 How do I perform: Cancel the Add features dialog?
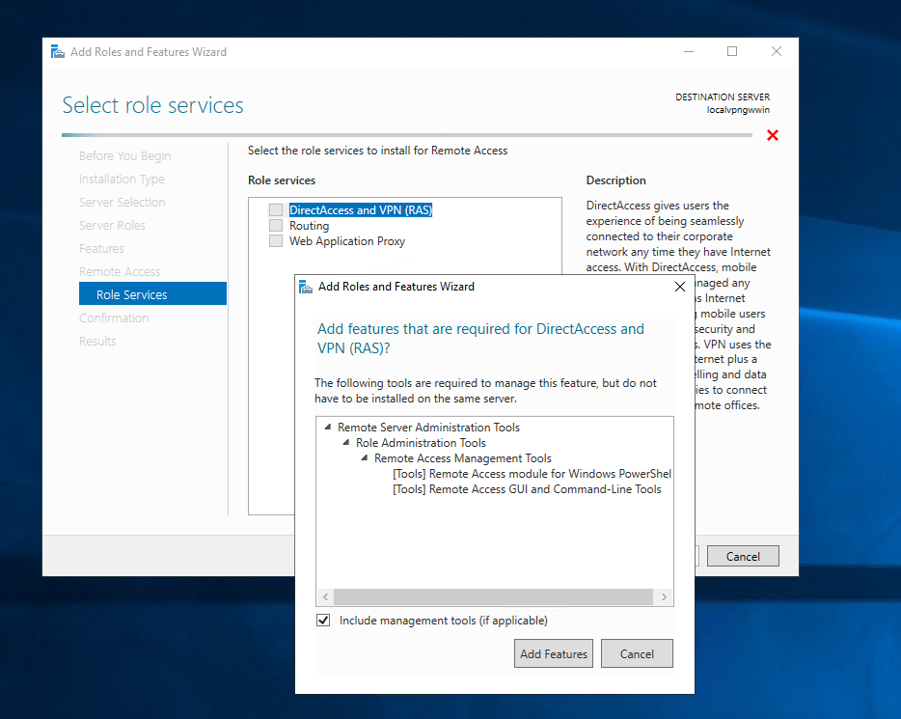(x=637, y=653)
